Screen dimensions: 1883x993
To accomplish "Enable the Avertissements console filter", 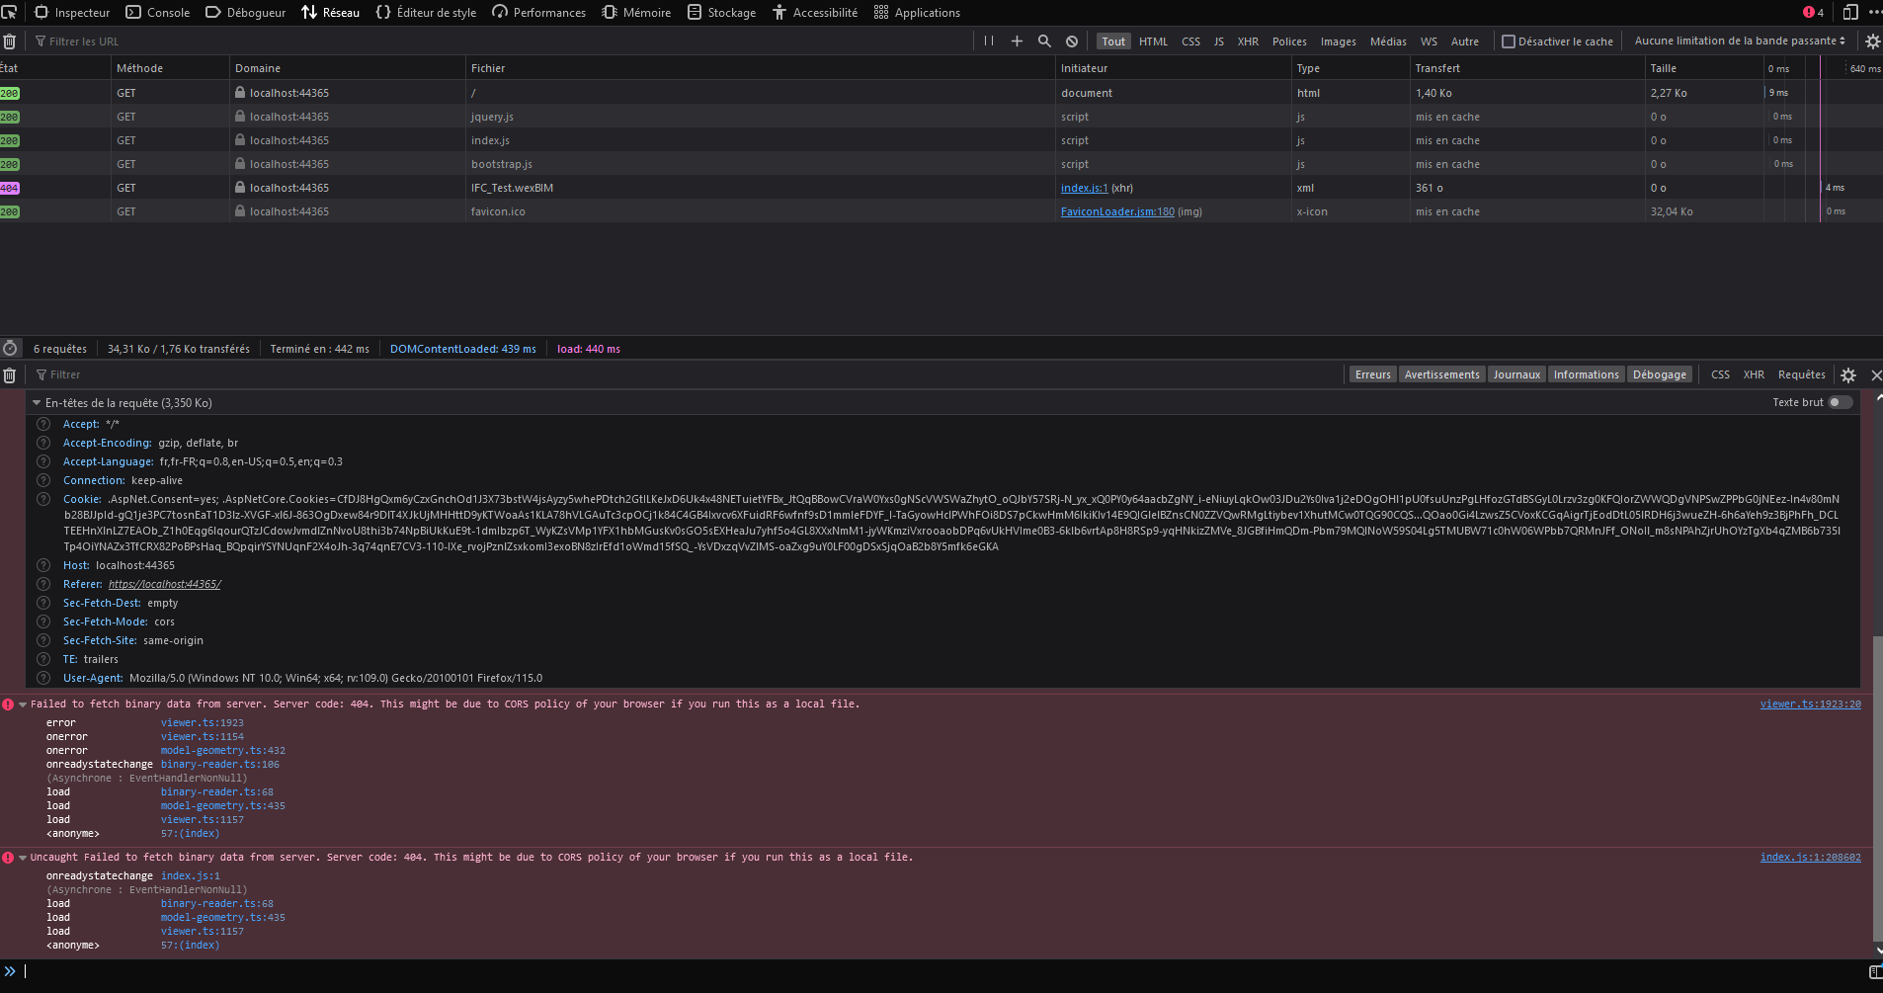I will [1441, 373].
